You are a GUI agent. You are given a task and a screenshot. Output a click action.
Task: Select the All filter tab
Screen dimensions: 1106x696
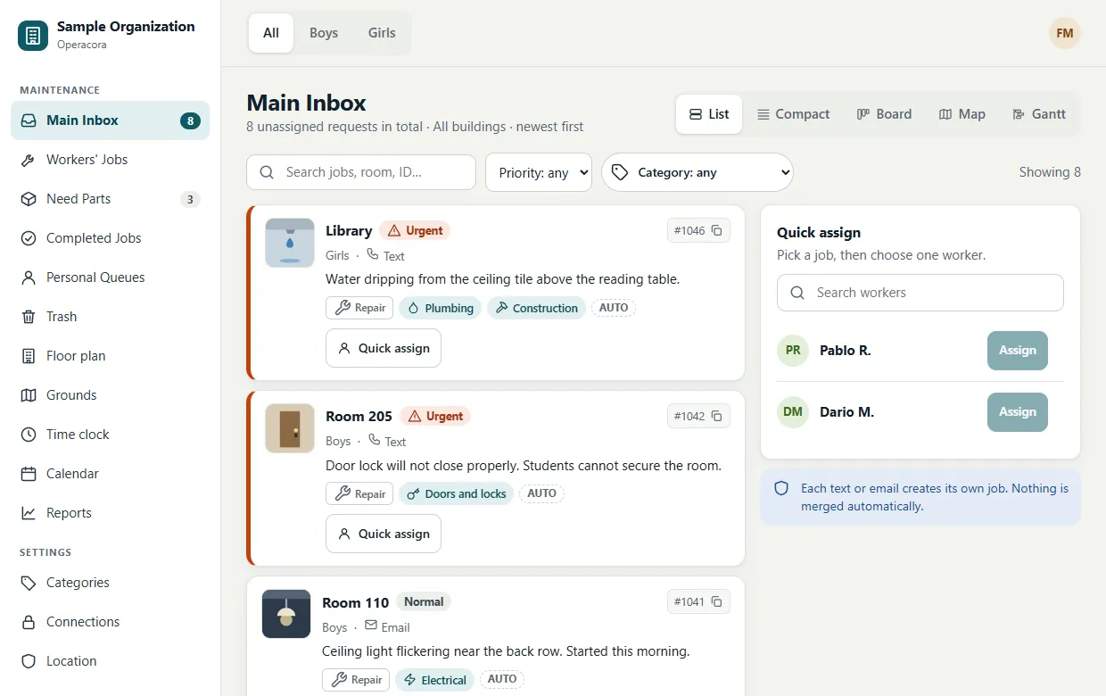(271, 33)
